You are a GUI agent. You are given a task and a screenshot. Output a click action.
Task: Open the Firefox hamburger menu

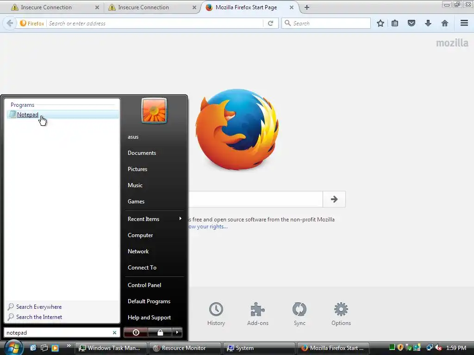(x=464, y=23)
